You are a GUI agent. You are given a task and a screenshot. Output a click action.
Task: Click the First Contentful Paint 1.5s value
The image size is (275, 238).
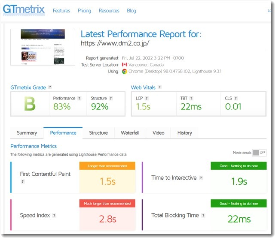107,181
